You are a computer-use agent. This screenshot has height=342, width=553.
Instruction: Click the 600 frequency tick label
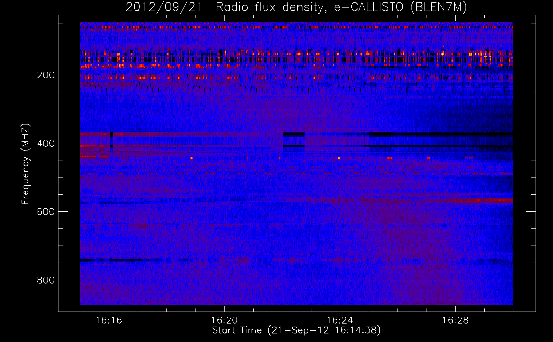[x=46, y=212]
